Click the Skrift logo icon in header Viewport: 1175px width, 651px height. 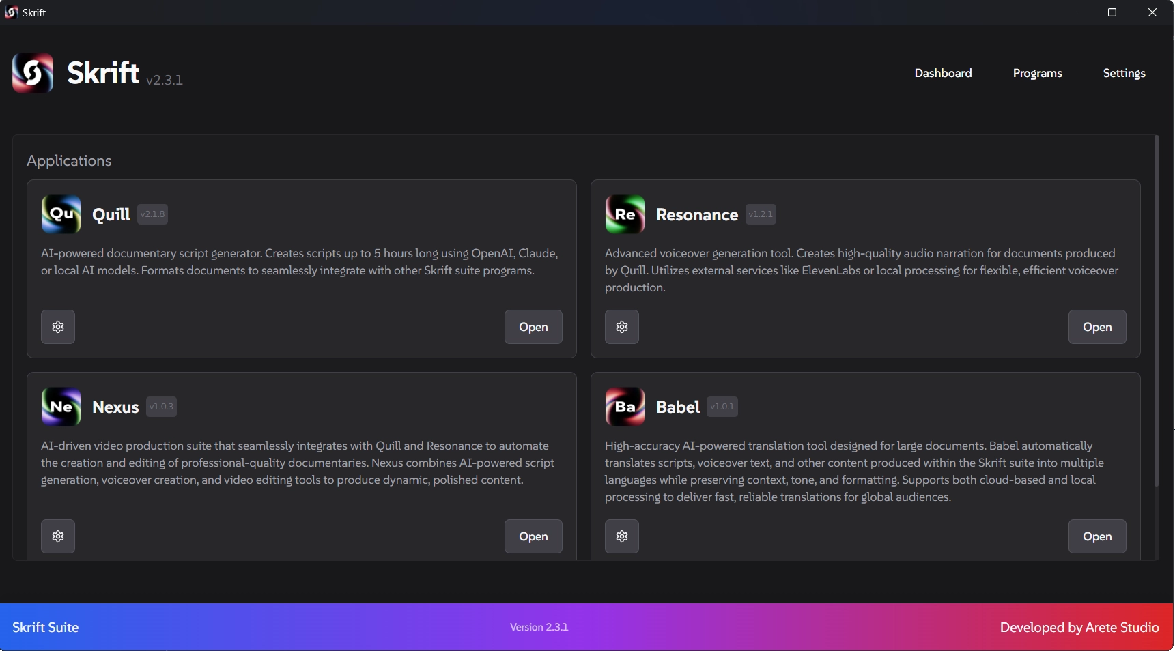(x=33, y=73)
